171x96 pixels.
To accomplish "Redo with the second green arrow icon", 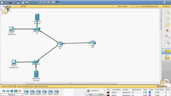I will point(35,2).
